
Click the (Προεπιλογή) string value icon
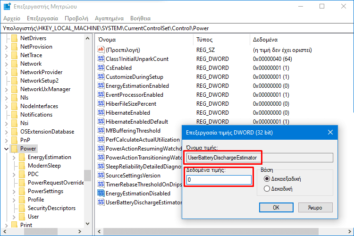101,50
